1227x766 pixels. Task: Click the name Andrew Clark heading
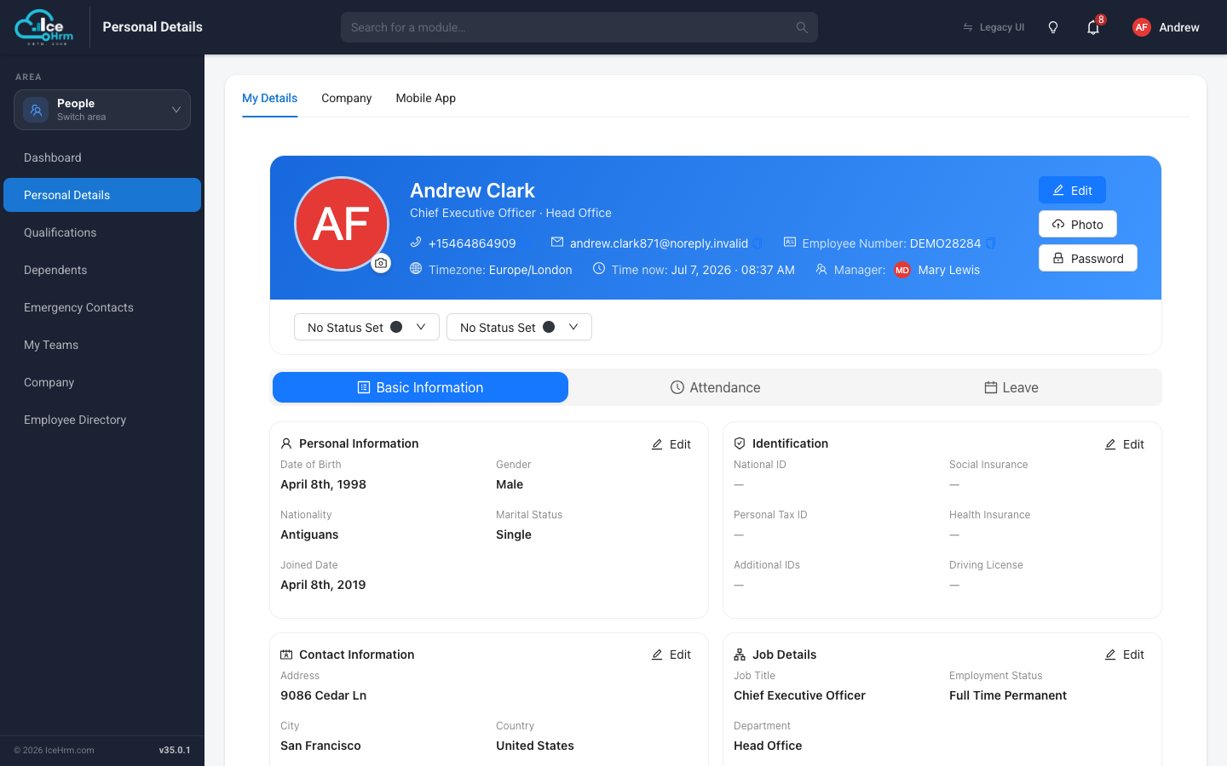point(472,191)
